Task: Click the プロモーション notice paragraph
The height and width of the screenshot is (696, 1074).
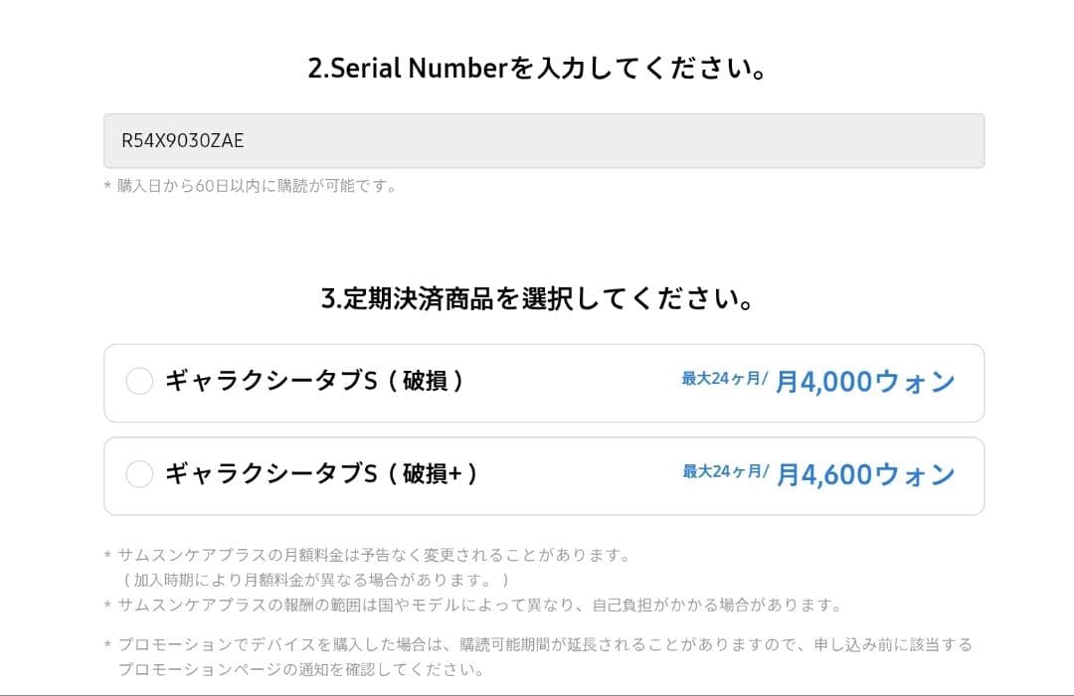Action: pos(537,655)
